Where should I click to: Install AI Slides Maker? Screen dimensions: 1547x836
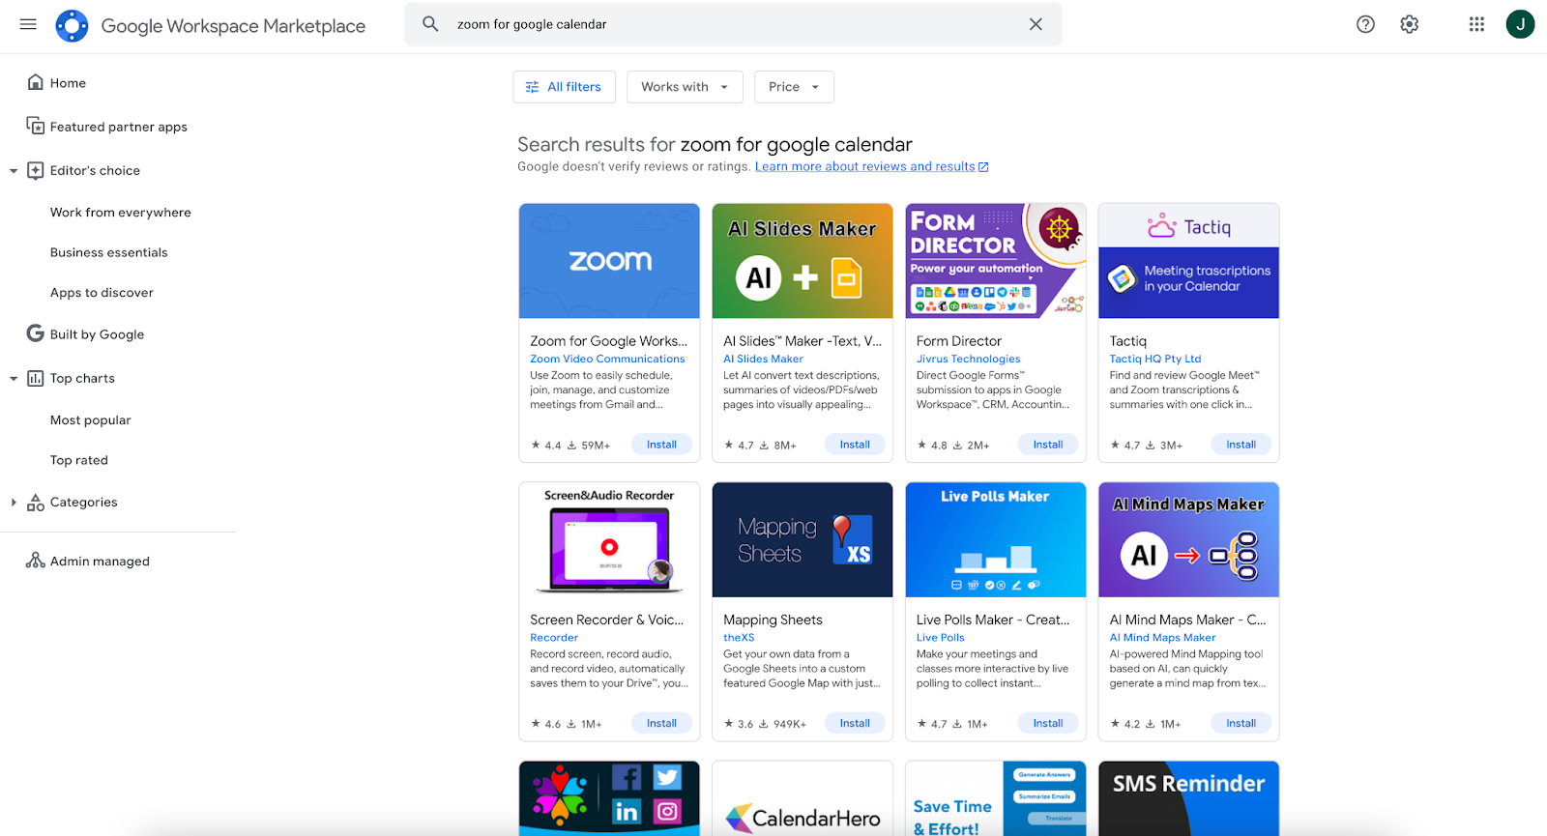tap(855, 445)
